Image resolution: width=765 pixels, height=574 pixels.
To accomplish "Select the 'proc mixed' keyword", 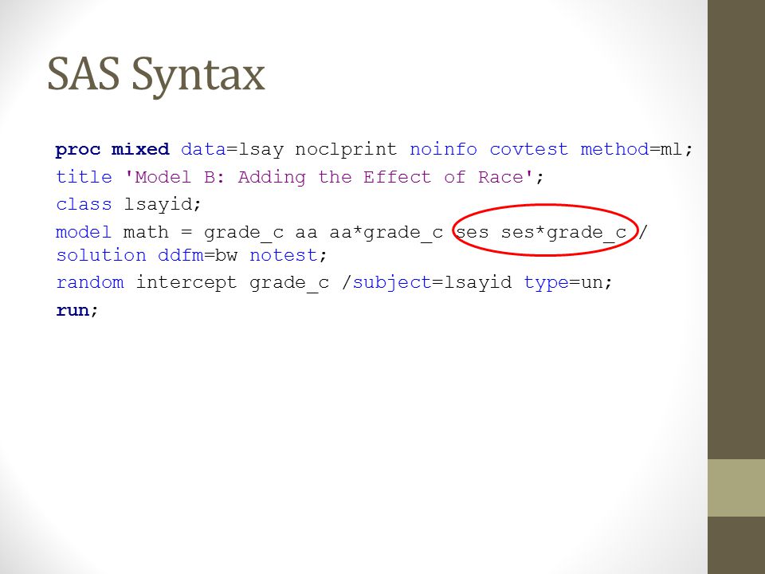I will [x=112, y=149].
